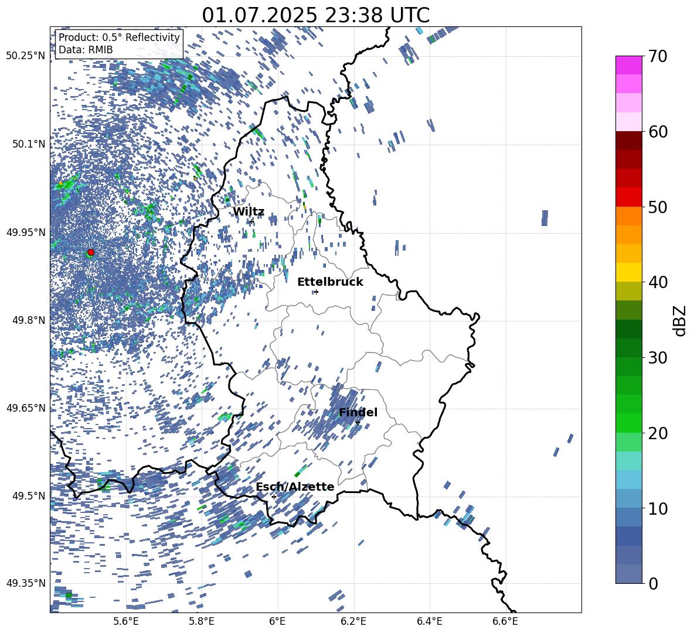The height and width of the screenshot is (633, 694).
Task: Click the colorbar tick label 40
Action: (x=657, y=282)
